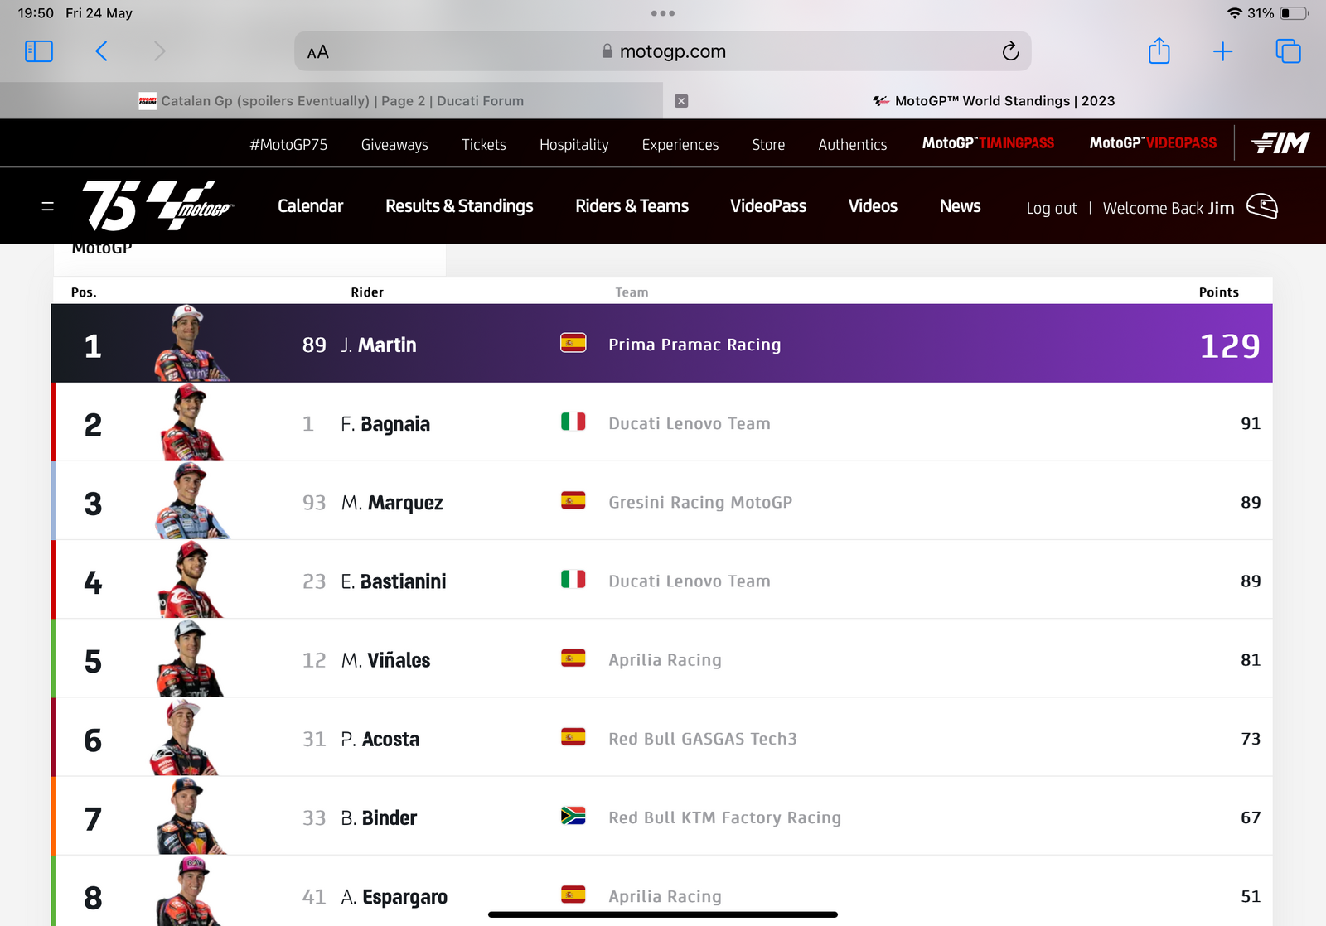Click the motogp.com address field
This screenshot has height=926, width=1326.
[x=663, y=51]
